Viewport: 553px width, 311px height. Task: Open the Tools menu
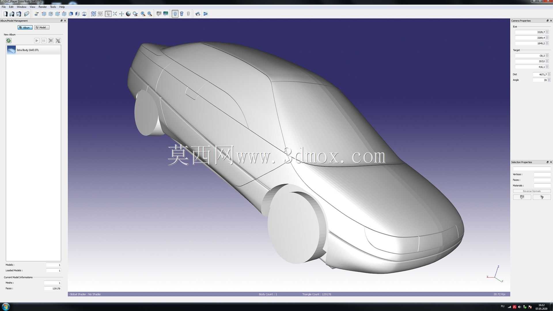(x=53, y=7)
